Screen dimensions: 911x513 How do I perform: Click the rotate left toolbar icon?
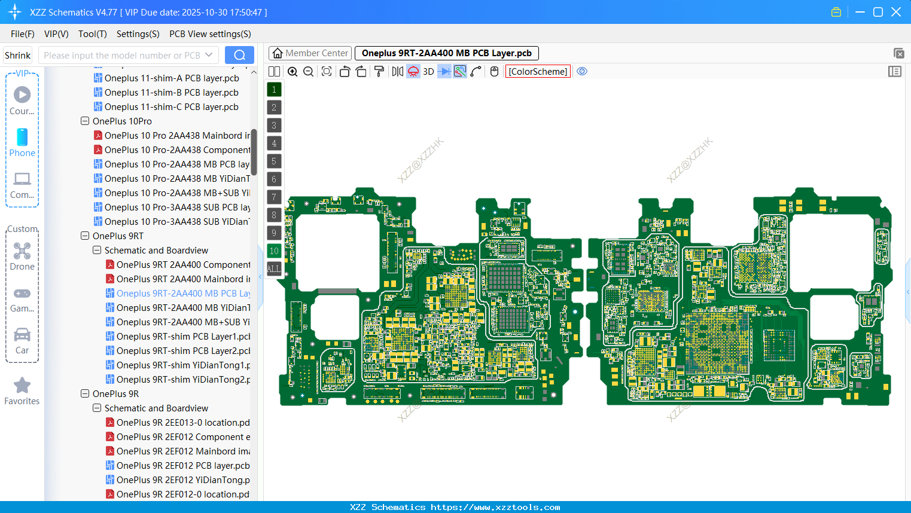pyautogui.click(x=345, y=71)
